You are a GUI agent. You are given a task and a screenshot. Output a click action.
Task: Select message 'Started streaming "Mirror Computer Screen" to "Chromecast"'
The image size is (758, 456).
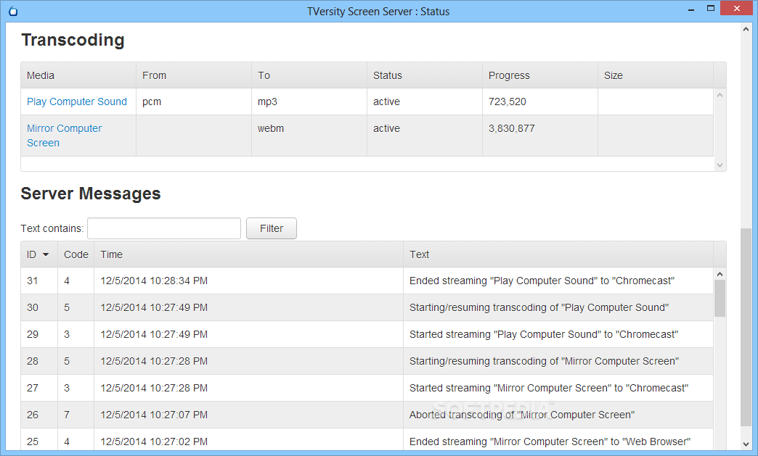click(549, 388)
